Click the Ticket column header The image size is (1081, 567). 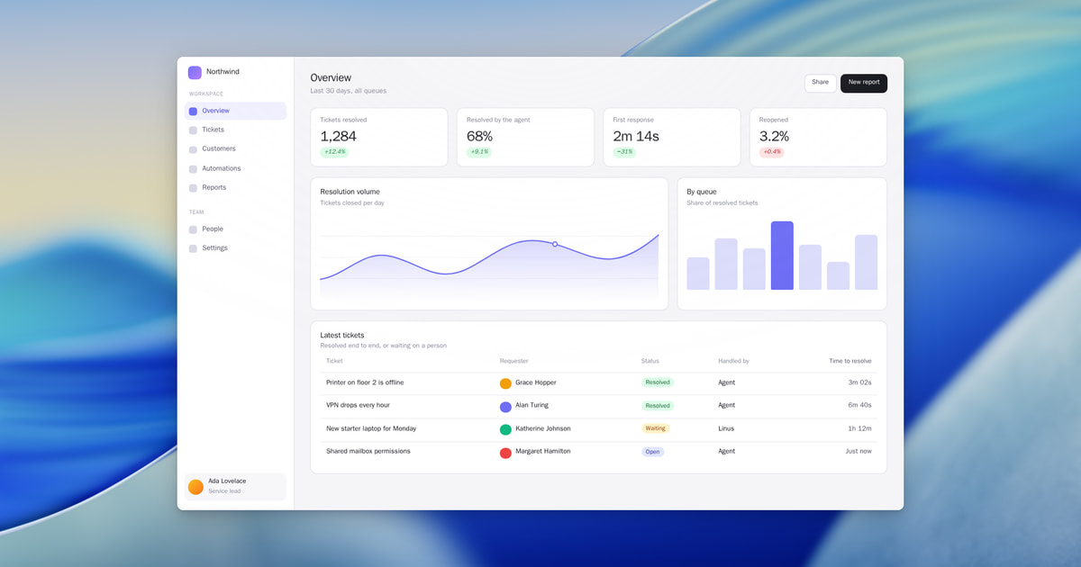coord(334,361)
